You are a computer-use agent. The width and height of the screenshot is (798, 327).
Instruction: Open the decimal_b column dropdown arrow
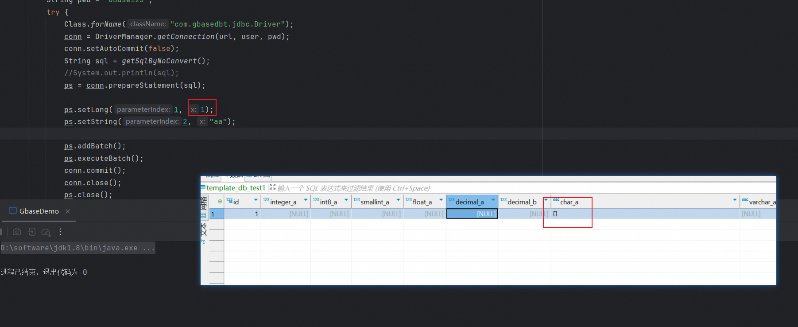pyautogui.click(x=546, y=200)
